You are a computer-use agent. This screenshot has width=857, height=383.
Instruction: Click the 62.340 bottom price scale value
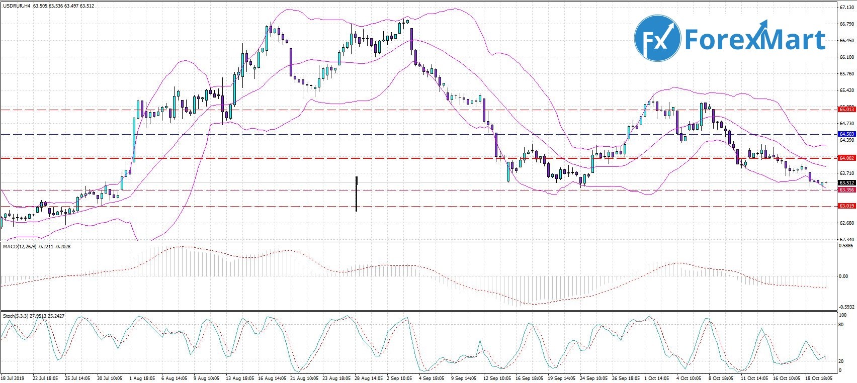click(x=846, y=239)
